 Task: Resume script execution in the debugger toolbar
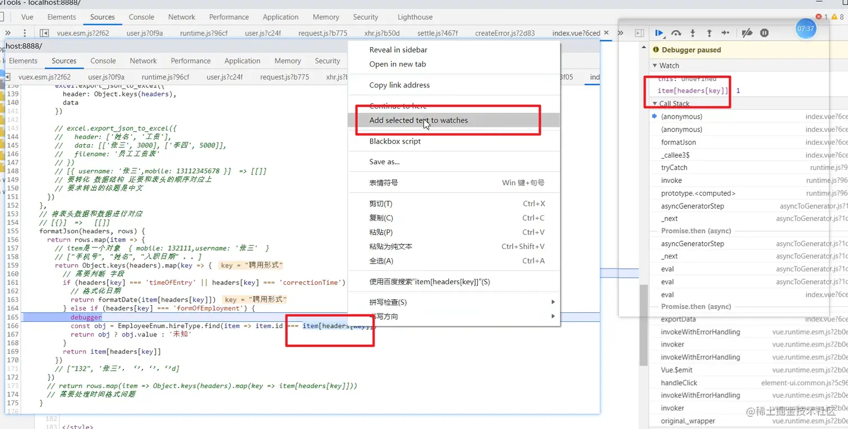pyautogui.click(x=660, y=33)
